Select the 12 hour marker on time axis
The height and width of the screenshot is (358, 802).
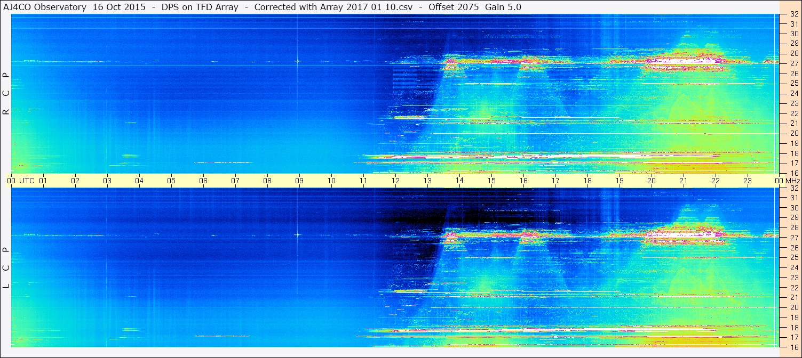pos(395,181)
